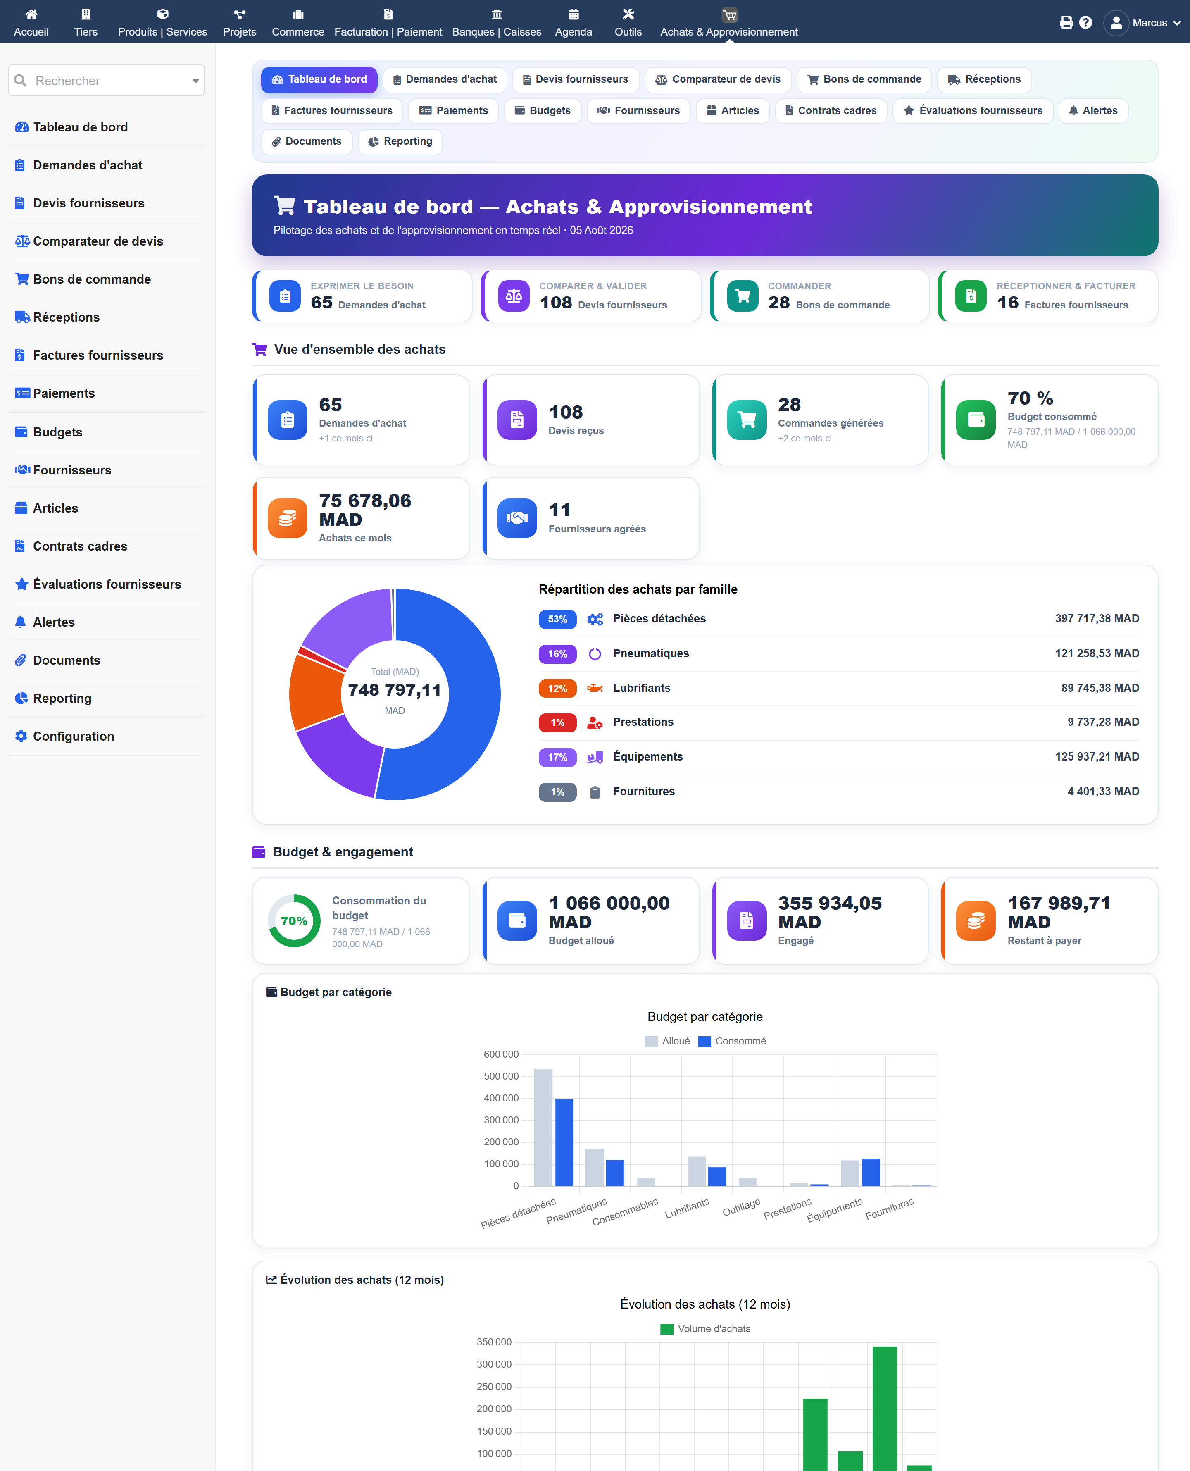
Task: Open the Projets top menu
Action: (239, 22)
